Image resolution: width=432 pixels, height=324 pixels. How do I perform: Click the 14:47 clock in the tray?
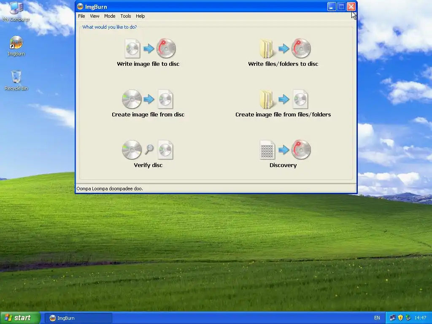(420, 318)
